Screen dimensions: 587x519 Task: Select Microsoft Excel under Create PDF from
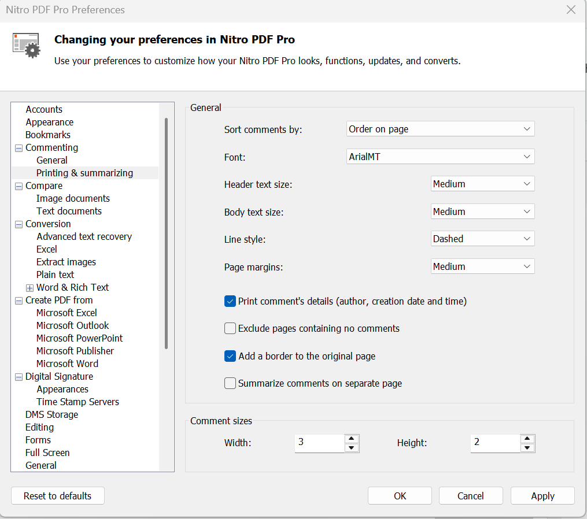(x=67, y=313)
